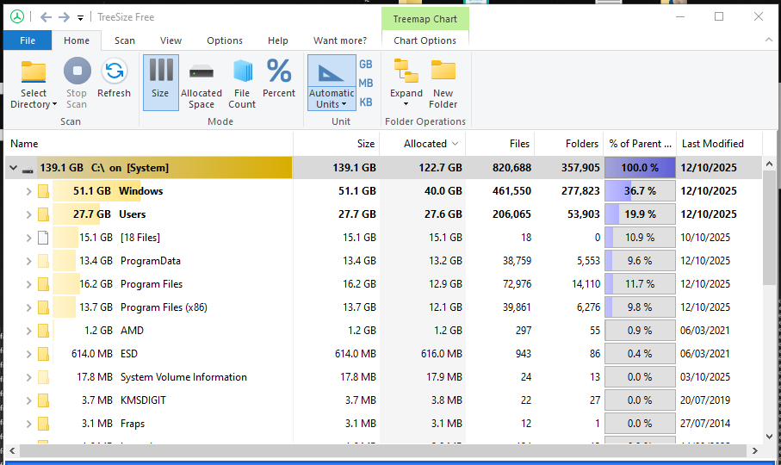Set unit to KB

click(x=366, y=102)
